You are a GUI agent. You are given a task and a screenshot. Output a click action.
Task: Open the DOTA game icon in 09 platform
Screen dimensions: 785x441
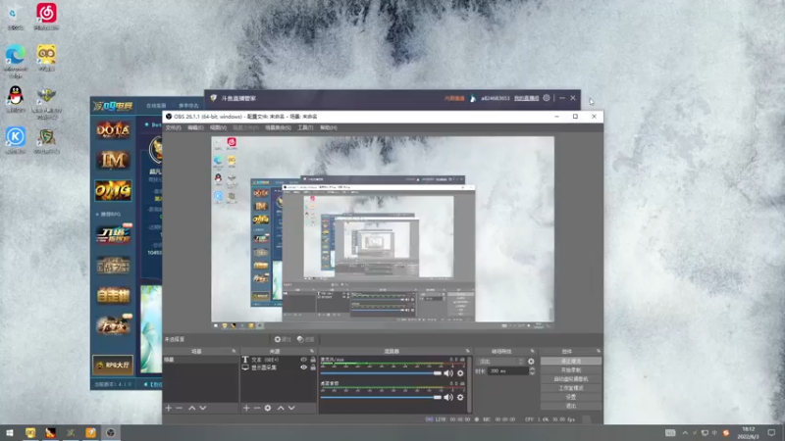click(113, 130)
